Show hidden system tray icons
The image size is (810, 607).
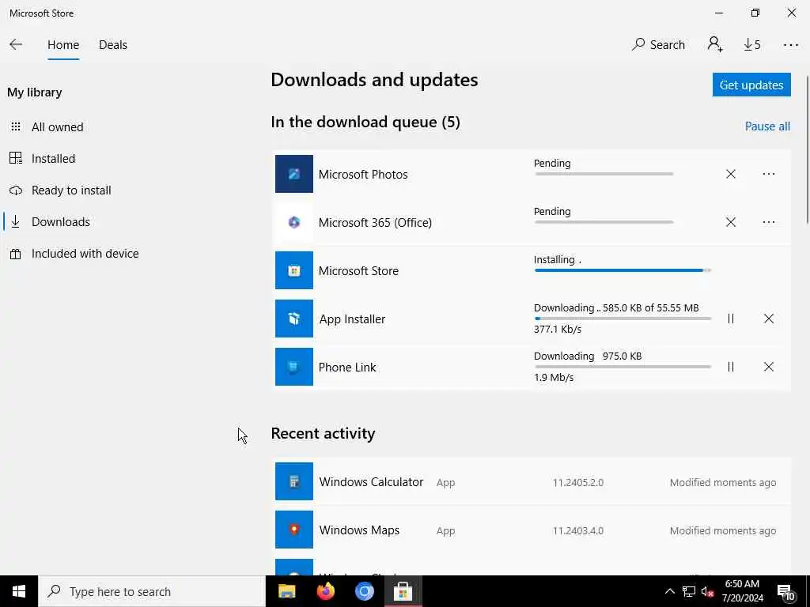tap(669, 591)
